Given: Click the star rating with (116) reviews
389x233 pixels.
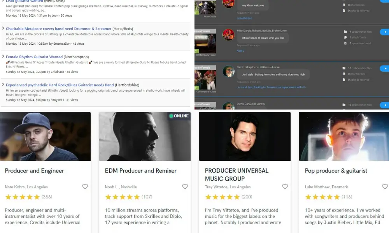Looking at the screenshot, I should pos(322,197).
